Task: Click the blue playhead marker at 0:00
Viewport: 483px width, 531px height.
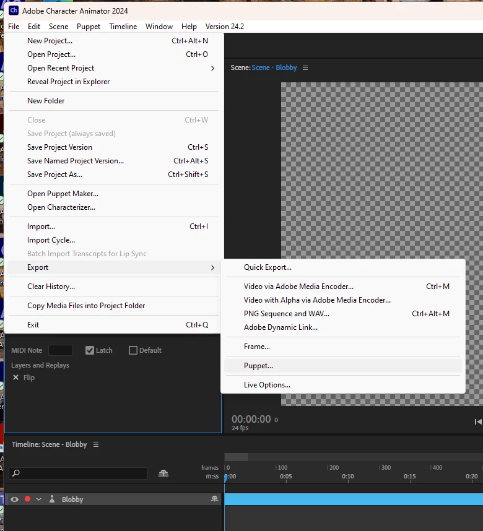Action: (x=226, y=478)
